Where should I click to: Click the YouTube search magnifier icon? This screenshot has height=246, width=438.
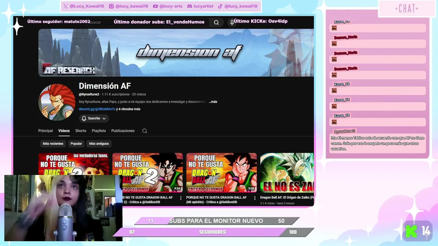pos(216,22)
